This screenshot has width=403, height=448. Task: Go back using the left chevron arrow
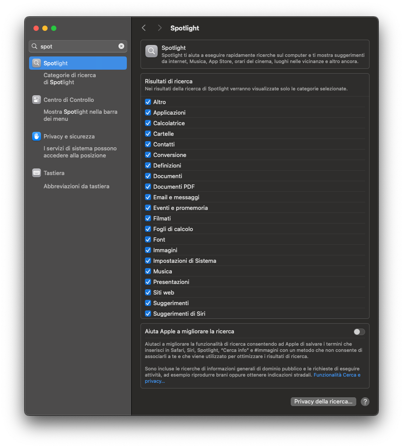(144, 28)
